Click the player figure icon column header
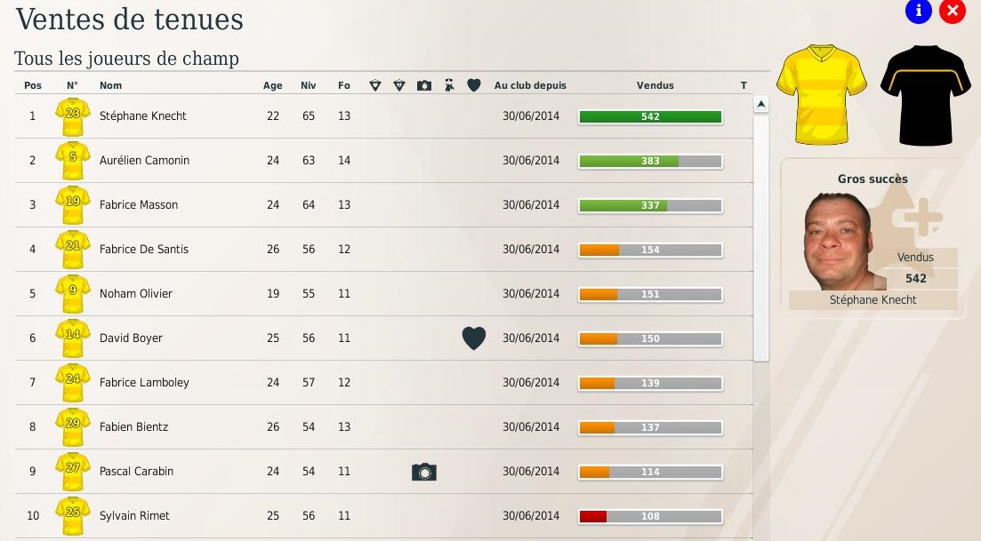The image size is (981, 541). (449, 85)
